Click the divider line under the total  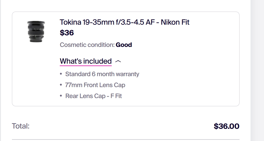(126, 139)
